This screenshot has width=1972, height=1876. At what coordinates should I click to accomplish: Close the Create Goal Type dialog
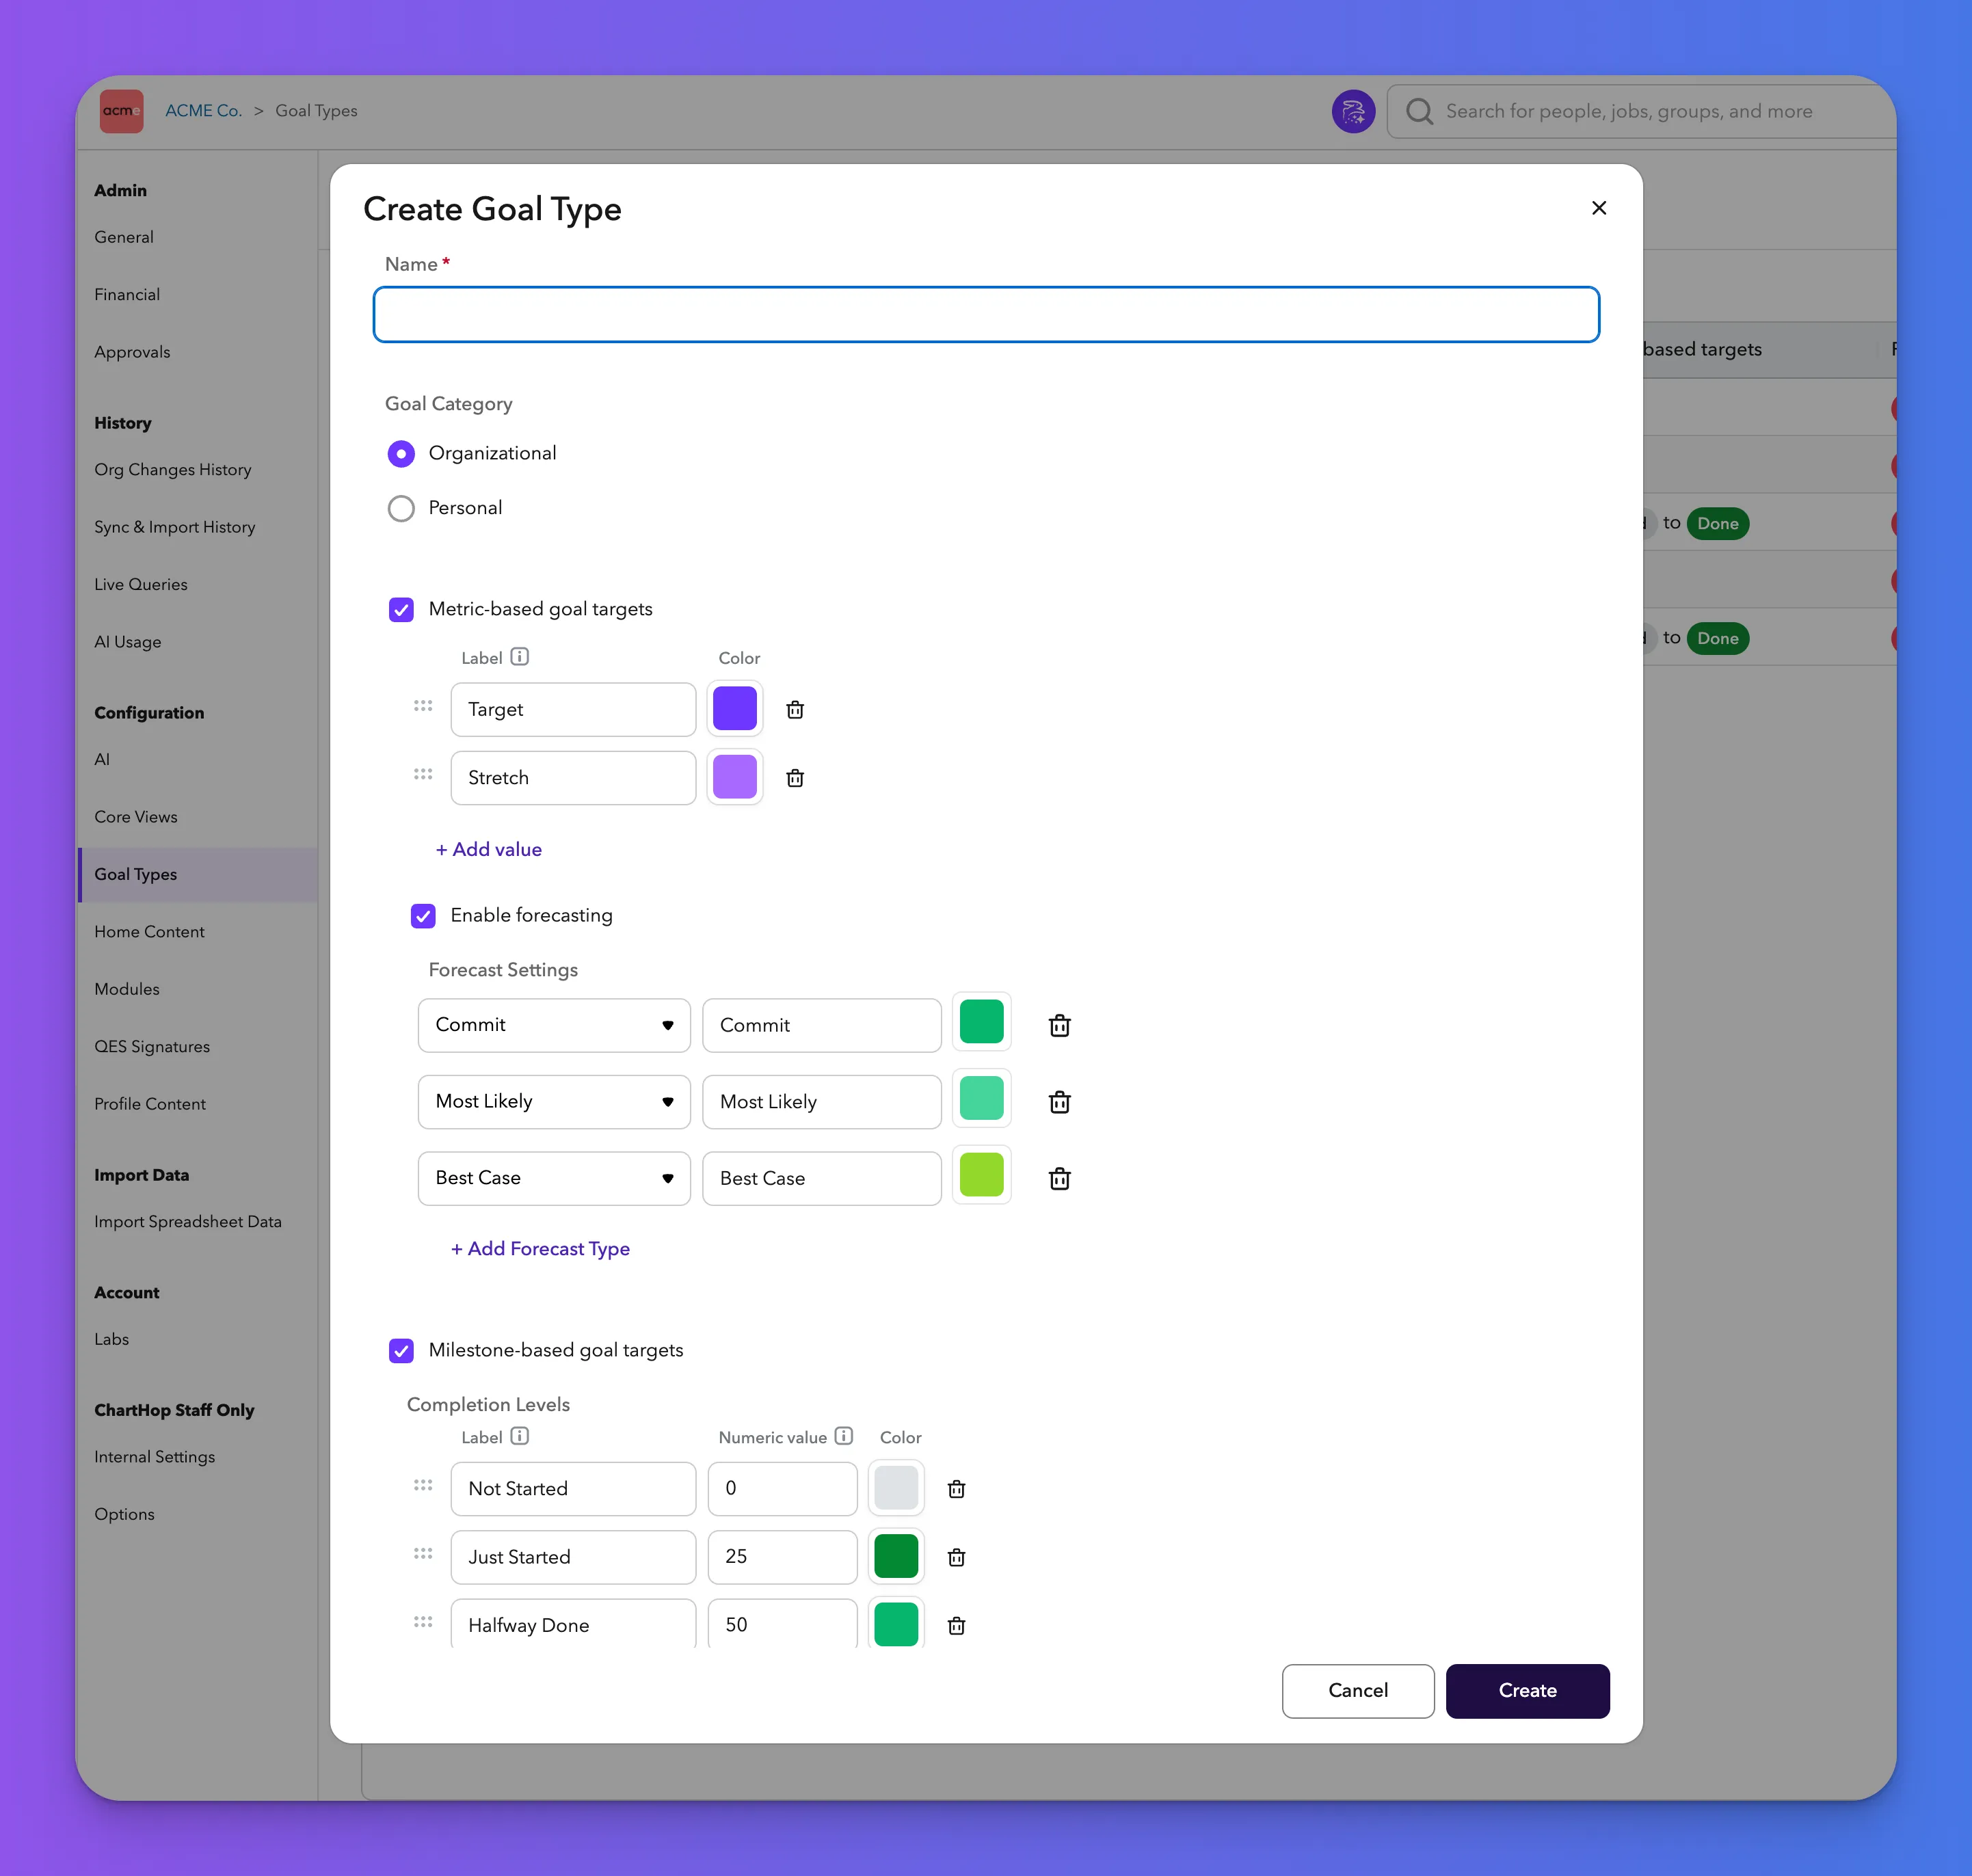pos(1598,208)
